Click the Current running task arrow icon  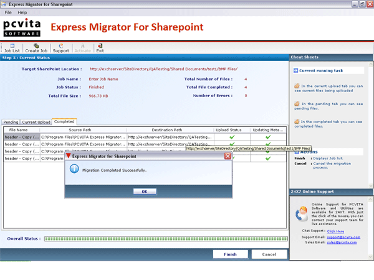pyautogui.click(x=294, y=71)
